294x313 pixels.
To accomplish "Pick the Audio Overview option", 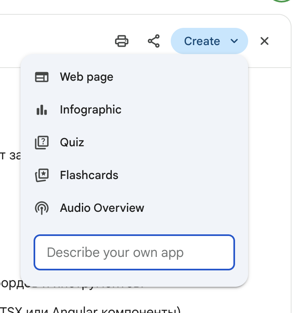I will tap(102, 208).
